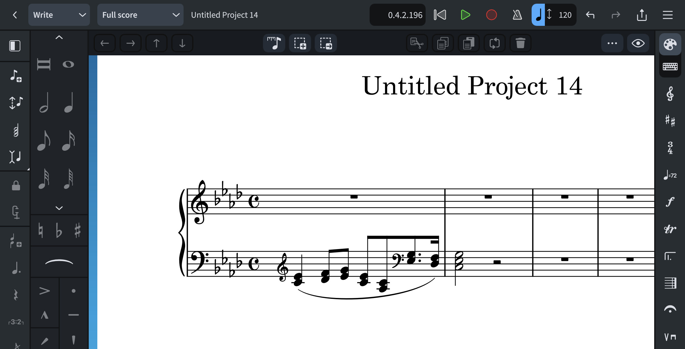Open the Dynamics panel with the forte icon
Screen dimensions: 685x349
click(670, 202)
